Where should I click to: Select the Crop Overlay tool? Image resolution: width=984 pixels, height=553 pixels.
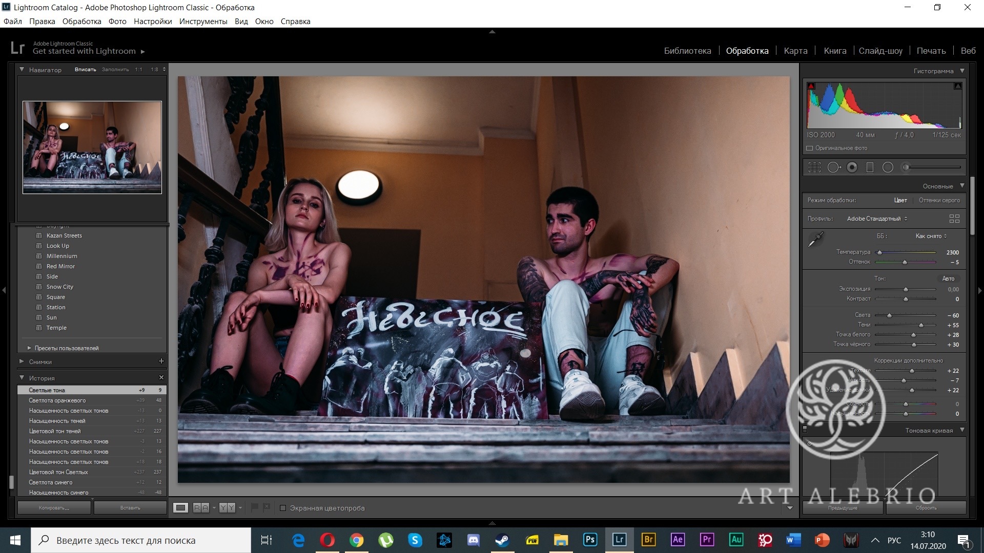(814, 167)
